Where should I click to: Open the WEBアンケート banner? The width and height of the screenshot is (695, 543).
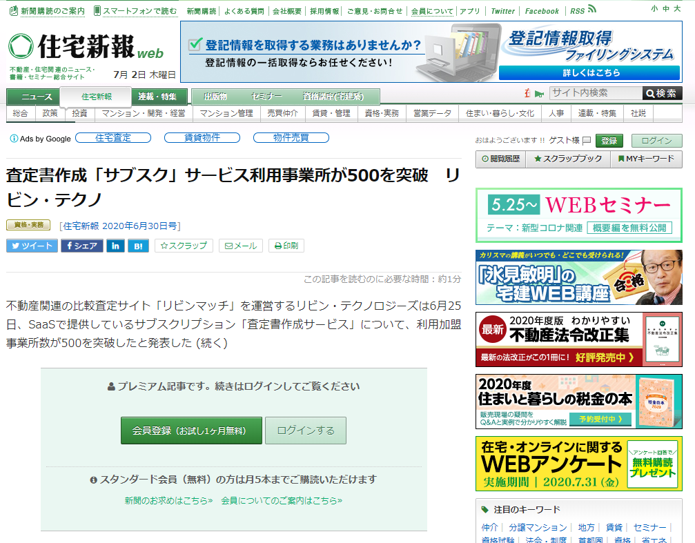(579, 464)
